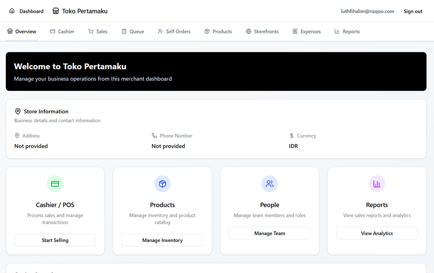Click the Products tab box icon
The height and width of the screenshot is (273, 434).
click(207, 31)
